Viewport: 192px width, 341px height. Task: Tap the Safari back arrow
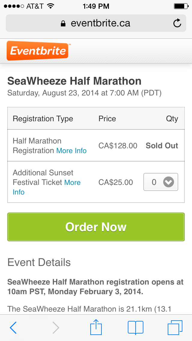coord(13,327)
